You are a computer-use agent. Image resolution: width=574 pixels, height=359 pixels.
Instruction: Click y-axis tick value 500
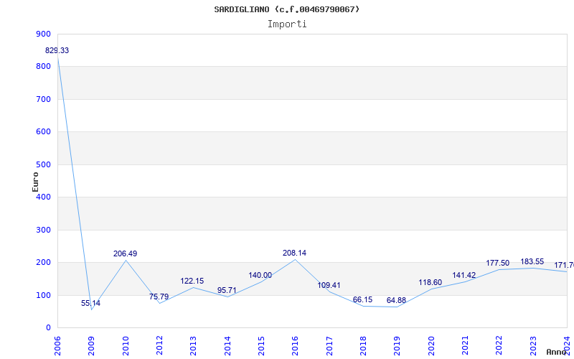click(44, 164)
